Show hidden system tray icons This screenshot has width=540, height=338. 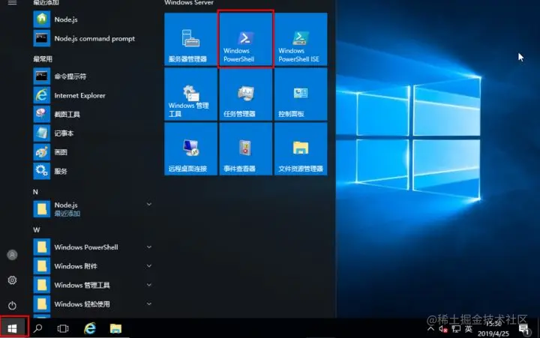click(430, 329)
